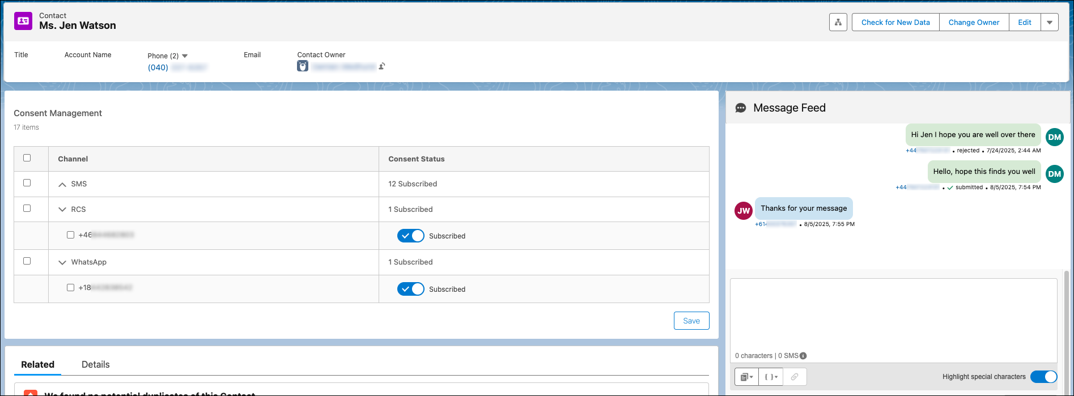Open the contact hierarchy view icon

[x=838, y=22]
